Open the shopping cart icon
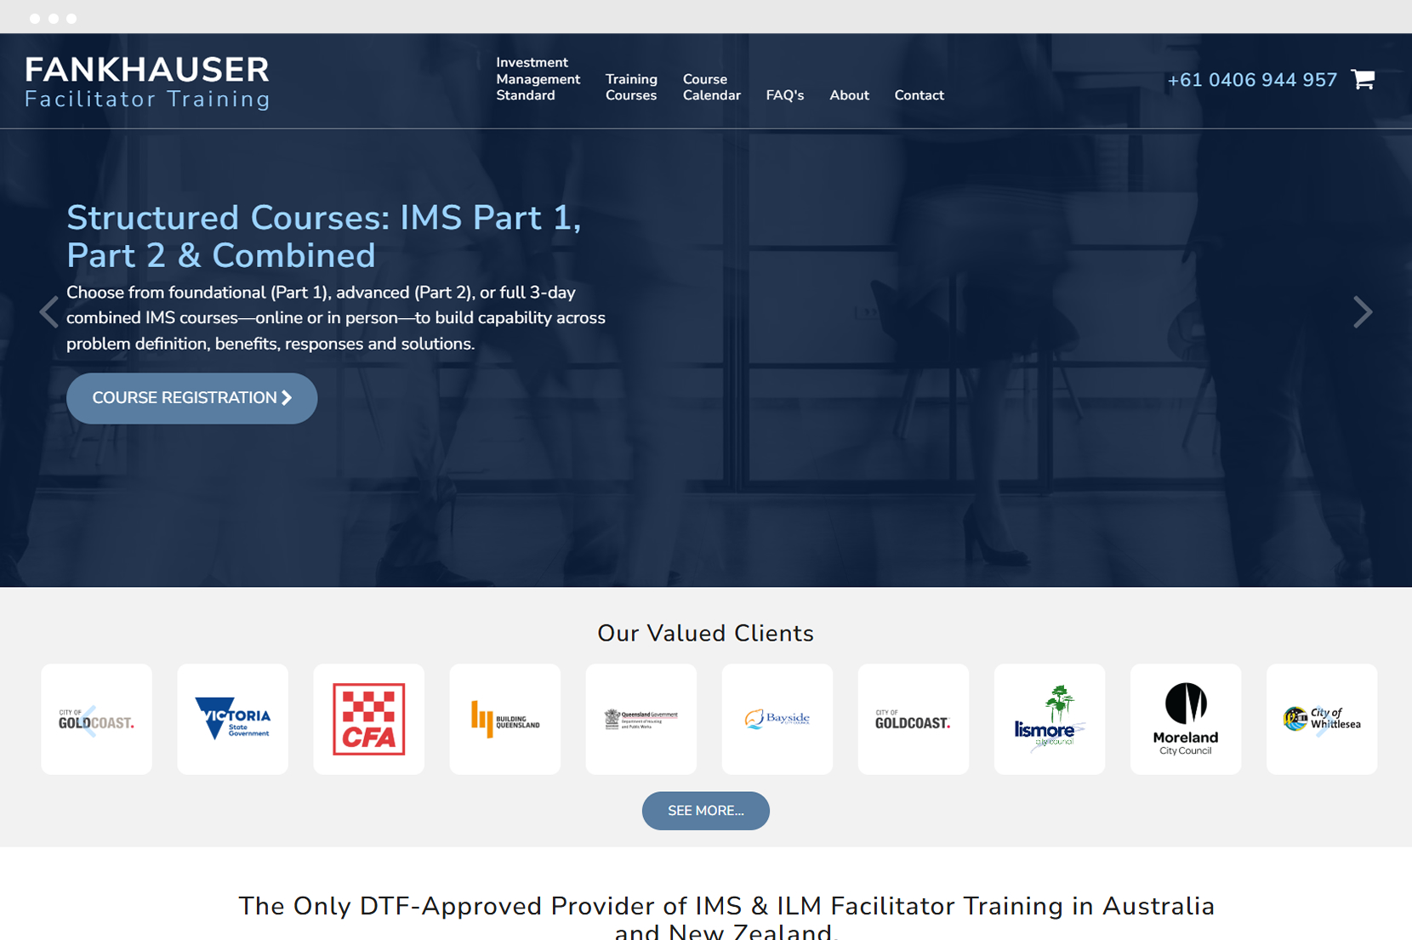 1363,79
